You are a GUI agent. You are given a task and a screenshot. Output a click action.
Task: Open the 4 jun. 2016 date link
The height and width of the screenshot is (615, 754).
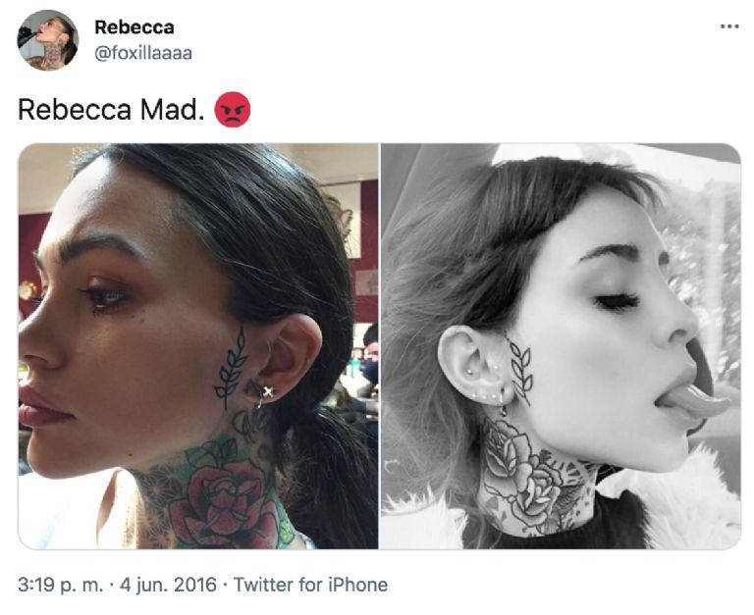(x=168, y=585)
